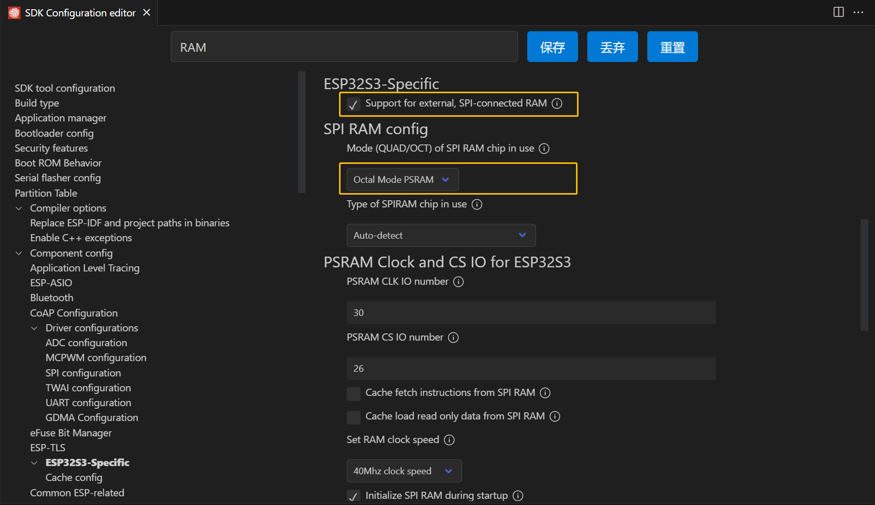Show info for Mode (QUAD/OCT) of SPI RAM
The width and height of the screenshot is (875, 505).
(544, 149)
